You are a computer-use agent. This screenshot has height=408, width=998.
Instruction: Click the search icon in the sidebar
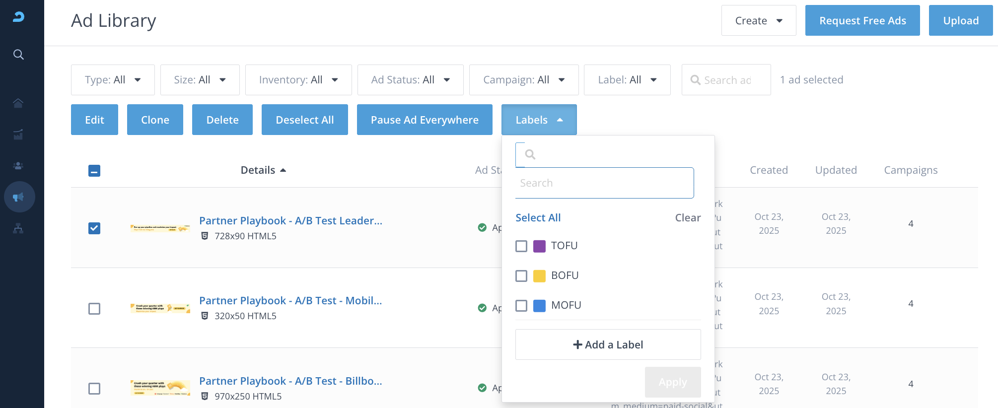pos(18,55)
